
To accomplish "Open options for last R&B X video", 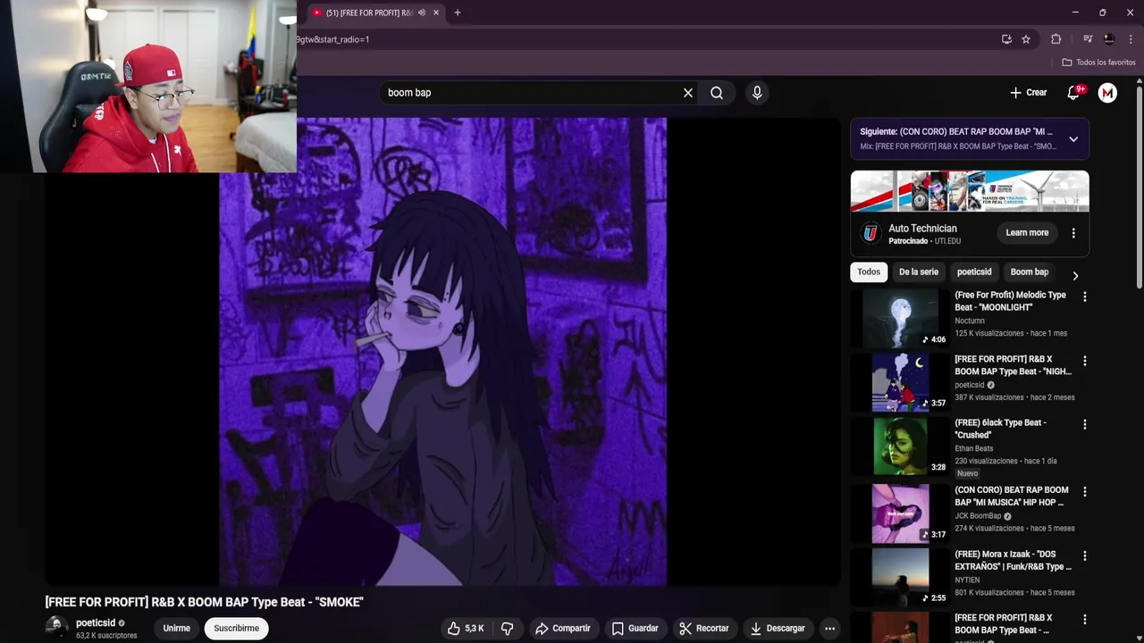I will click(1085, 621).
